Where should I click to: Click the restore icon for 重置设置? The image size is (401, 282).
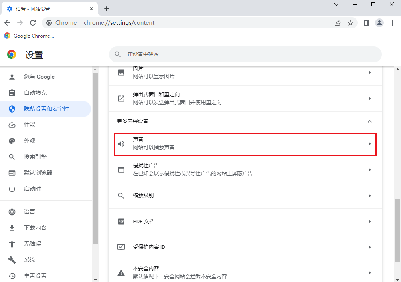point(12,276)
